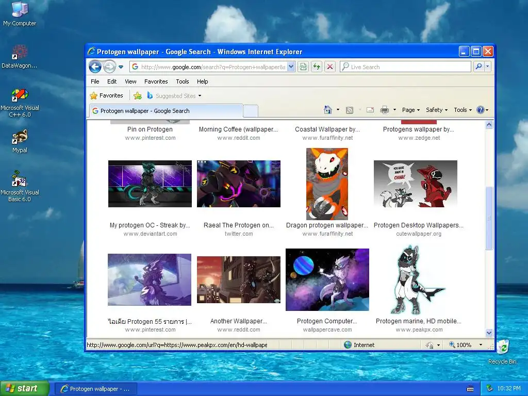Click the page scrollbar up arrow
528x396 pixels.
pyautogui.click(x=489, y=125)
